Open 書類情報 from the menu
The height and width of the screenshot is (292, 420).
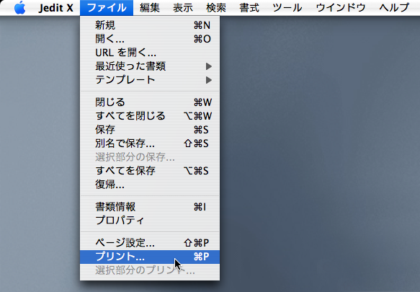click(150, 207)
